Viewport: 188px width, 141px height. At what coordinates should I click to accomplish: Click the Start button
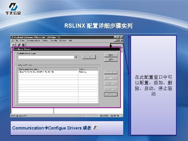click(x=111, y=83)
